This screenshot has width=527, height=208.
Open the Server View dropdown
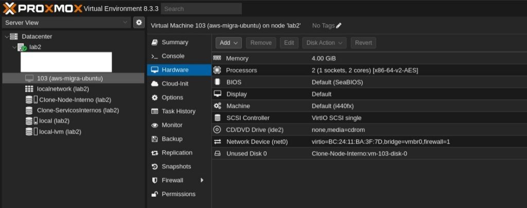[x=66, y=23]
